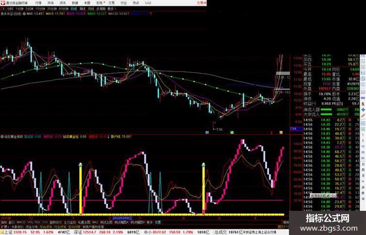Open the 热点 menu
This screenshot has width=366, height=235.
136,3
